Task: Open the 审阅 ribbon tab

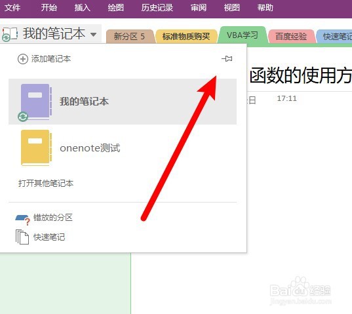Action: [199, 8]
